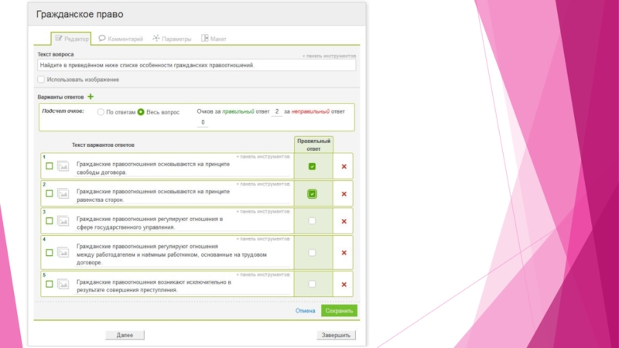Add an image to answer 4
Screen dimensions: 619x348
pyautogui.click(x=63, y=253)
